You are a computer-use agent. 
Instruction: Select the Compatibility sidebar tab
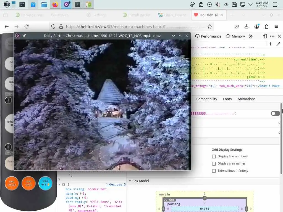[x=207, y=99]
